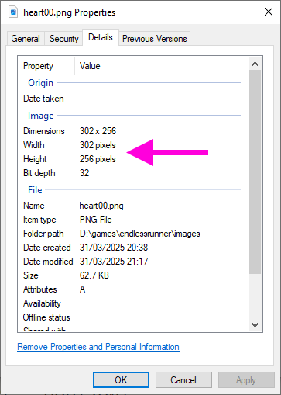Close the Properties dialog with X
The image size is (281, 395).
click(269, 12)
